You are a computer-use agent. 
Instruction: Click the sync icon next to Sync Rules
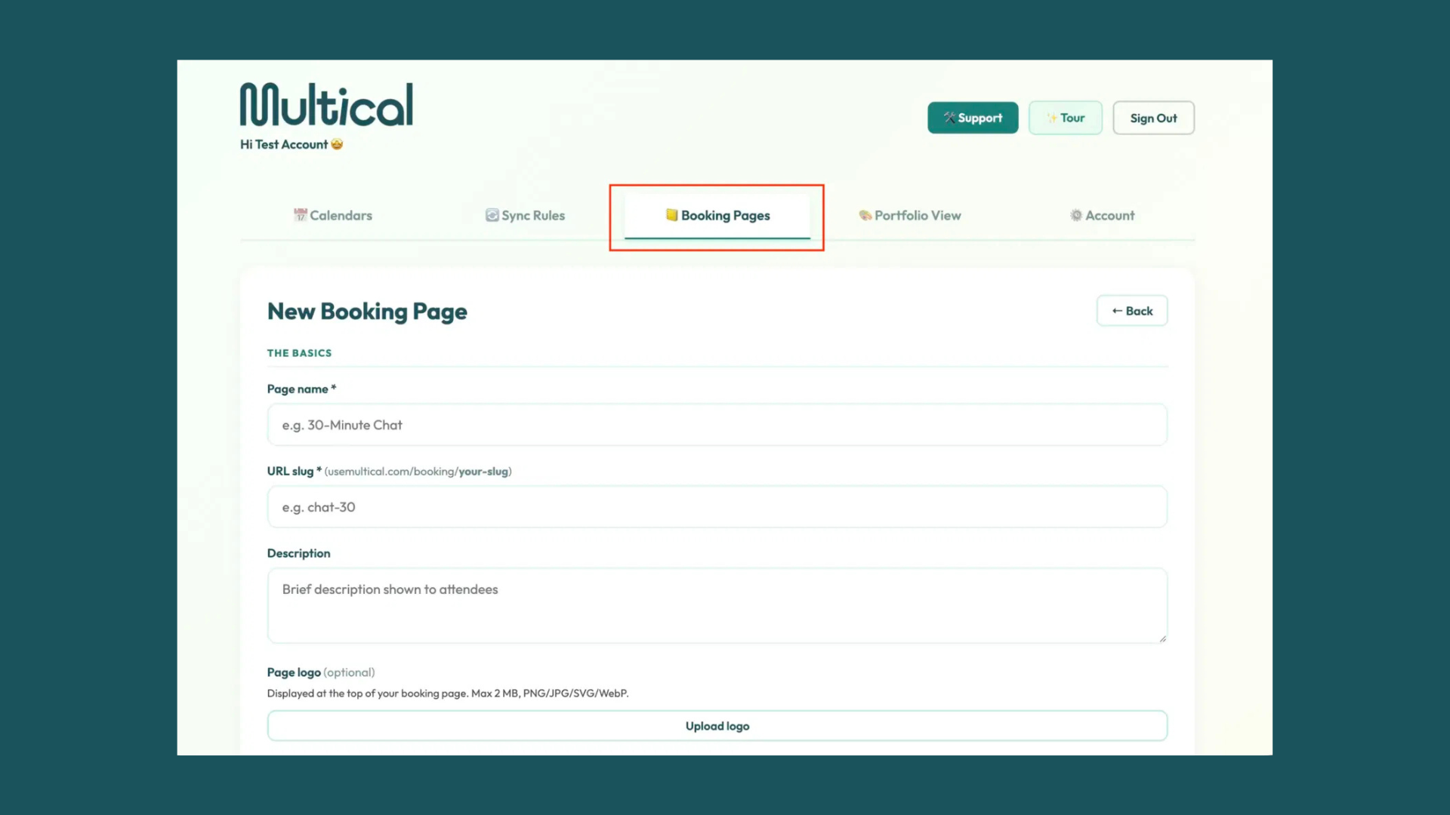pos(492,215)
